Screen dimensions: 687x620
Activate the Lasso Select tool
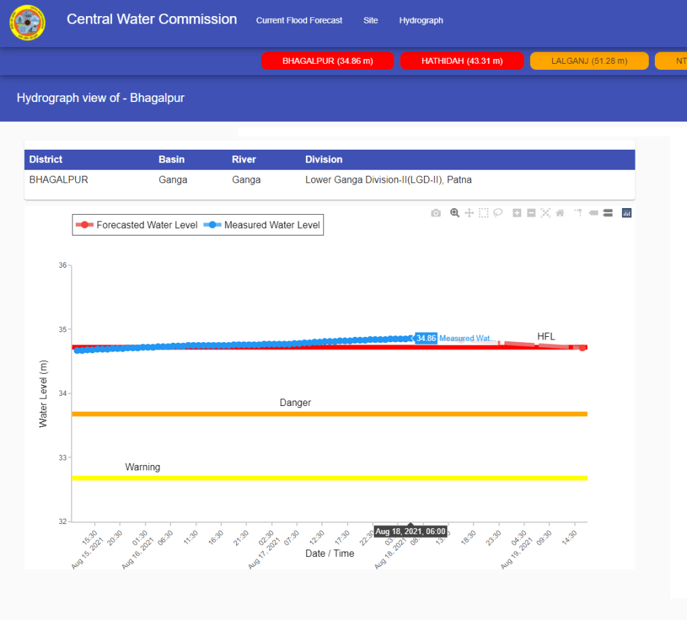pyautogui.click(x=498, y=213)
